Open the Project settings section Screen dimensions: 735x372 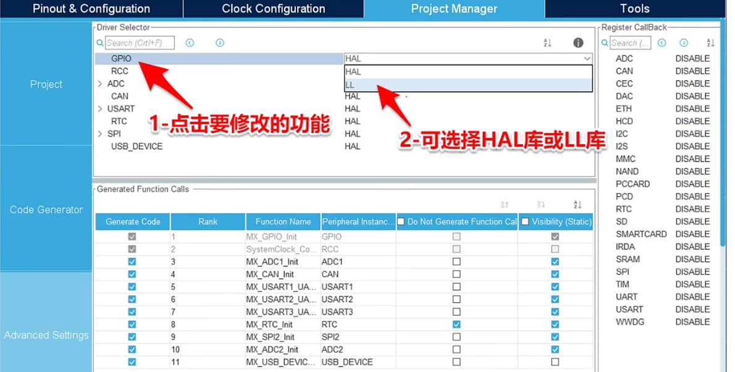coord(46,85)
